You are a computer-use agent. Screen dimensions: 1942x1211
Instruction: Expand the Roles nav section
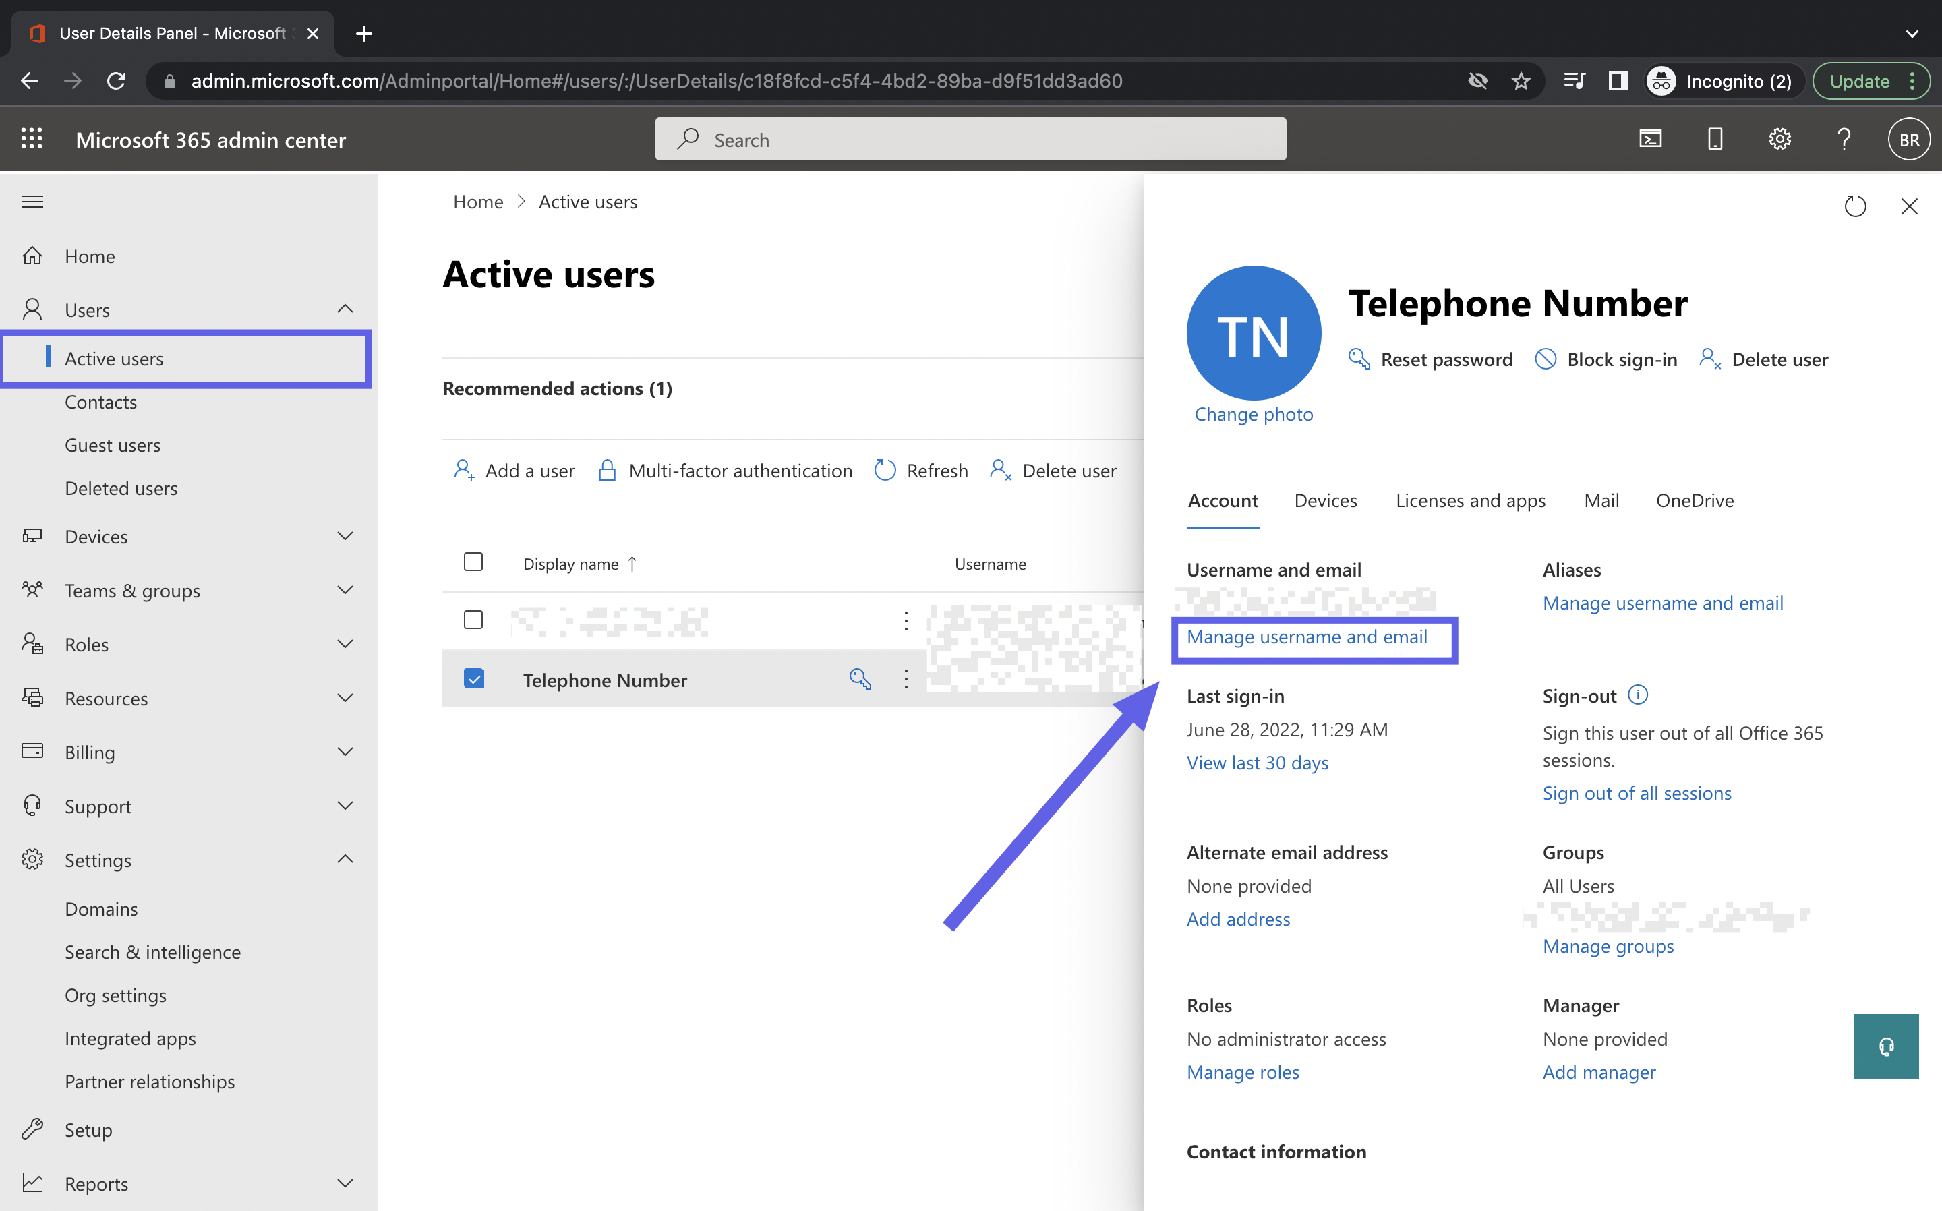tap(345, 644)
